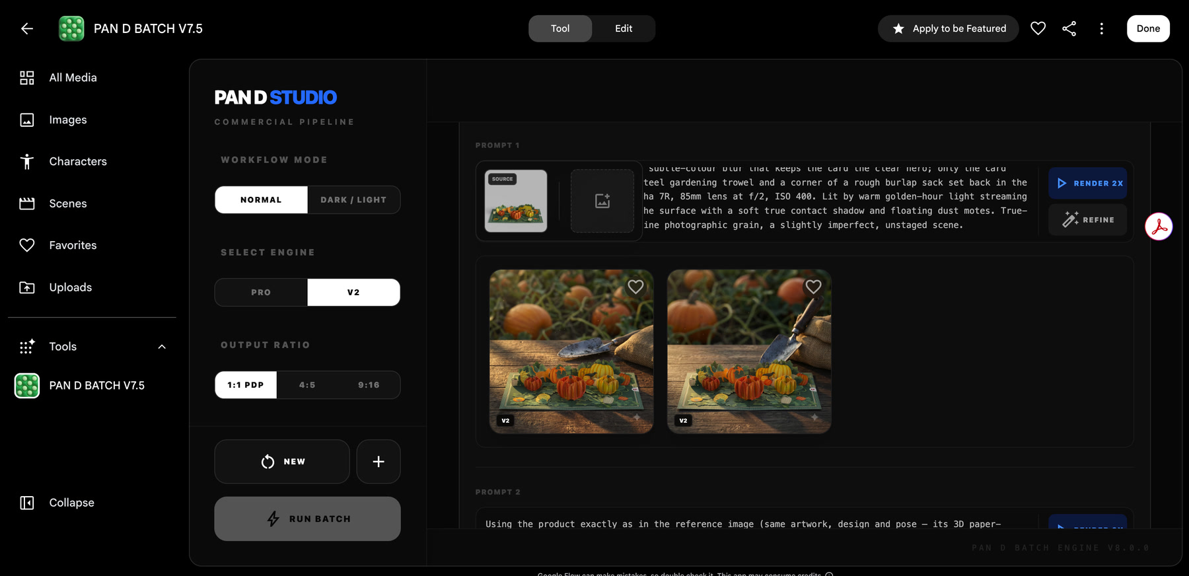Viewport: 1189px width, 576px height.
Task: Click the Images picture icon
Action: click(x=27, y=120)
